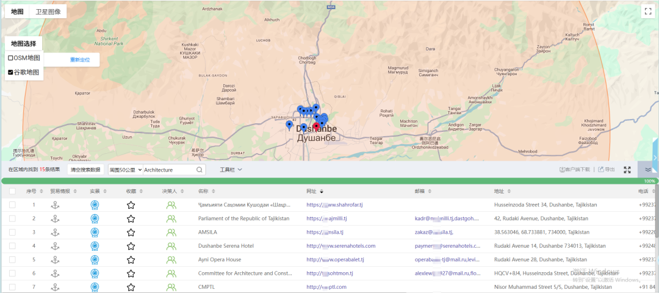The height and width of the screenshot is (293, 659).
Task: Toggle fullscreen map view icon
Action: (x=647, y=12)
